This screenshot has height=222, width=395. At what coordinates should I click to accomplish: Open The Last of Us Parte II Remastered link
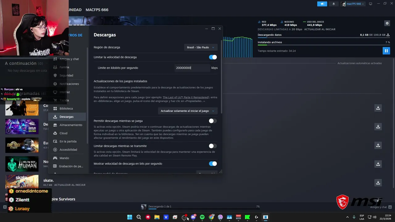pos(185,97)
